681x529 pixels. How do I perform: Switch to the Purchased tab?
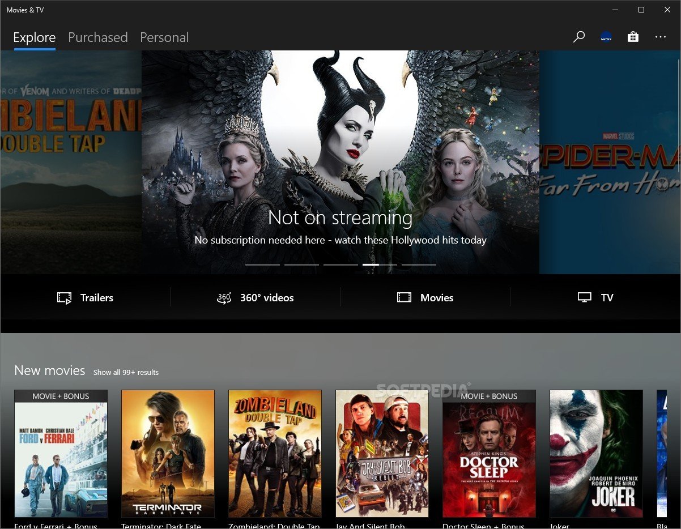click(x=97, y=37)
